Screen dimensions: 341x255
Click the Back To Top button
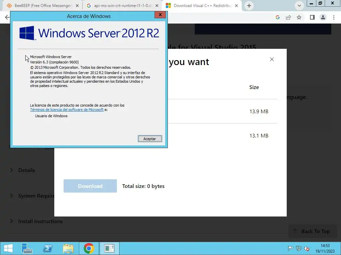pyautogui.click(x=312, y=231)
